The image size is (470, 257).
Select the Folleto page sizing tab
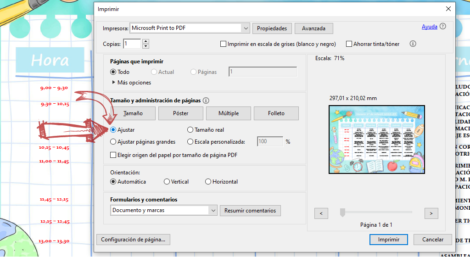click(276, 113)
